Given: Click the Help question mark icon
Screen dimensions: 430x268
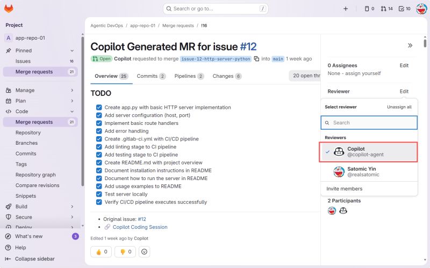Looking at the screenshot, I should [x=8, y=248].
